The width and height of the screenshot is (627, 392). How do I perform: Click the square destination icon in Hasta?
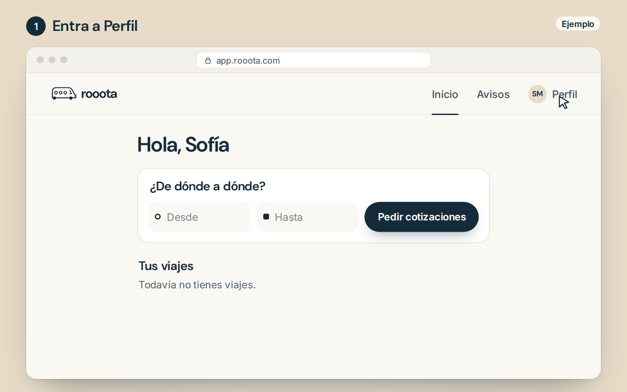pyautogui.click(x=266, y=216)
